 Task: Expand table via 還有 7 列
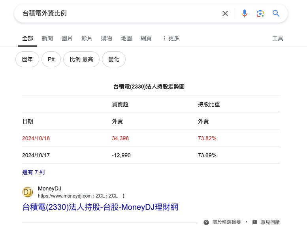34,172
